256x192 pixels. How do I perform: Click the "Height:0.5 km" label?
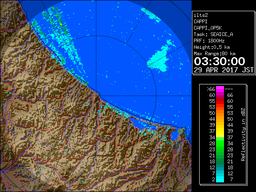(212, 47)
